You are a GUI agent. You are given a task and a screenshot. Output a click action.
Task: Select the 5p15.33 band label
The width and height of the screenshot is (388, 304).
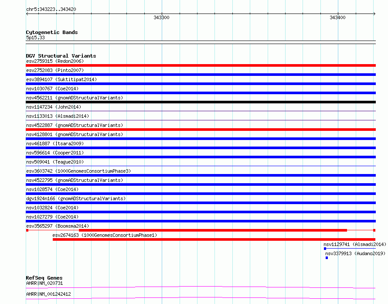click(x=35, y=38)
